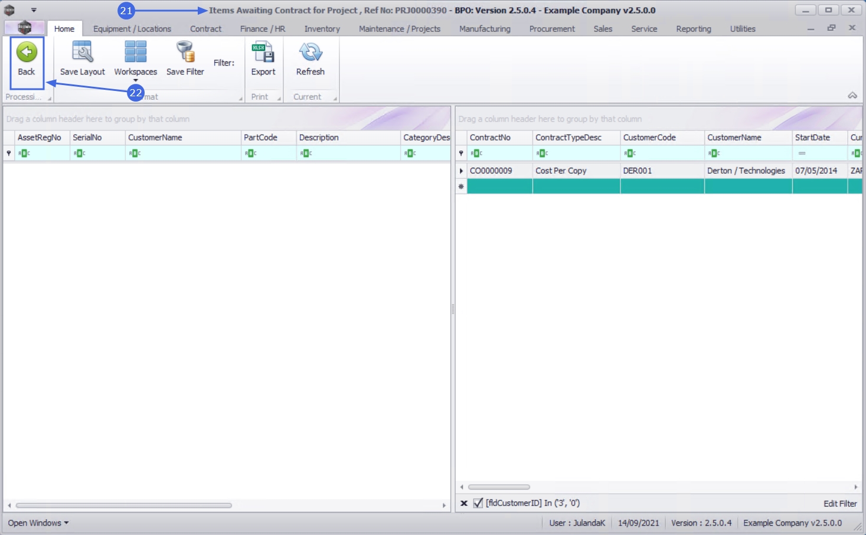The image size is (866, 535).
Task: Select the Inventory tab
Action: point(322,28)
